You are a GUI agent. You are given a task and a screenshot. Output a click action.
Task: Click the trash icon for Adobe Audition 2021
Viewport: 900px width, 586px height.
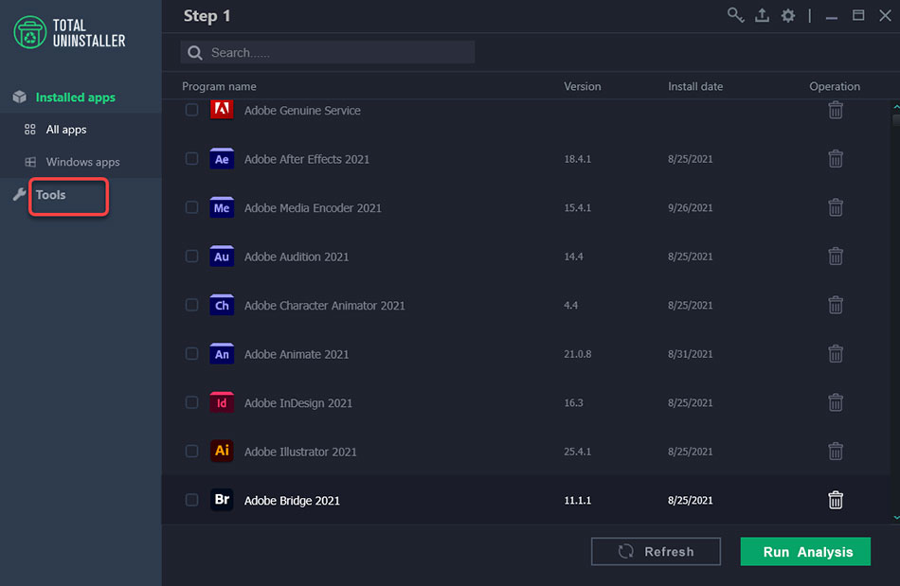[836, 256]
